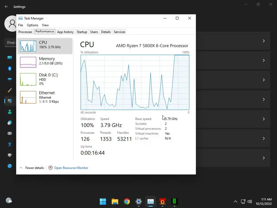Viewport: 277px width, 208px height.
Task: Open the red flame app on taskbar
Action: 163,201
